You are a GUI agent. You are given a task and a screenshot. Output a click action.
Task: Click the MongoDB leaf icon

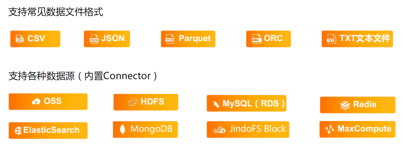(x=123, y=129)
